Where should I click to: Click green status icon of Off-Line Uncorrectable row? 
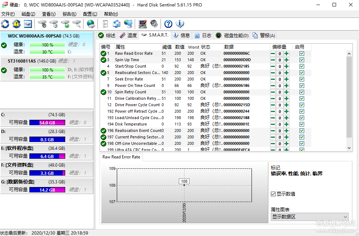coord(103,143)
